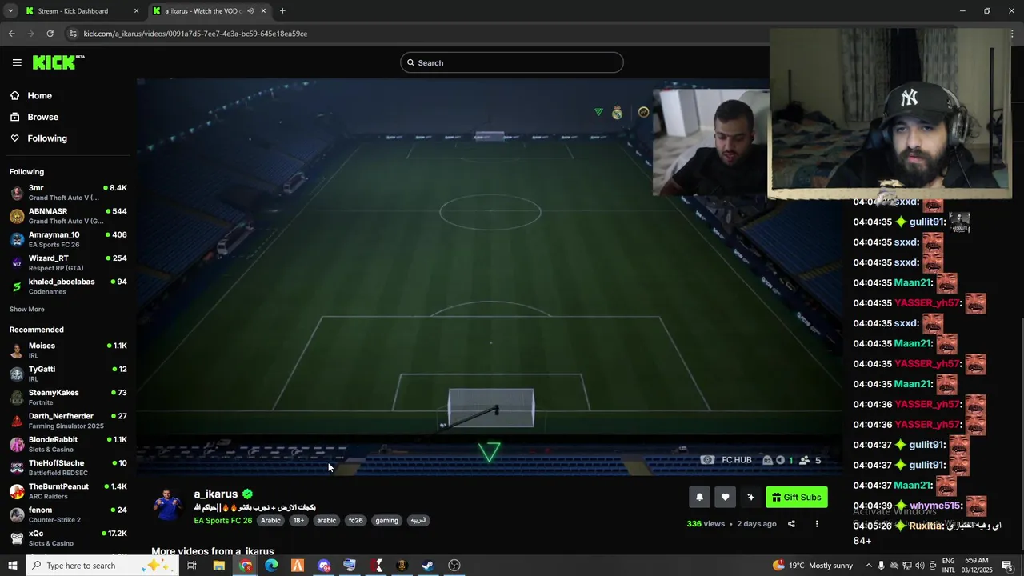Click gullit91 username in chat at 04:04:35

(926, 222)
